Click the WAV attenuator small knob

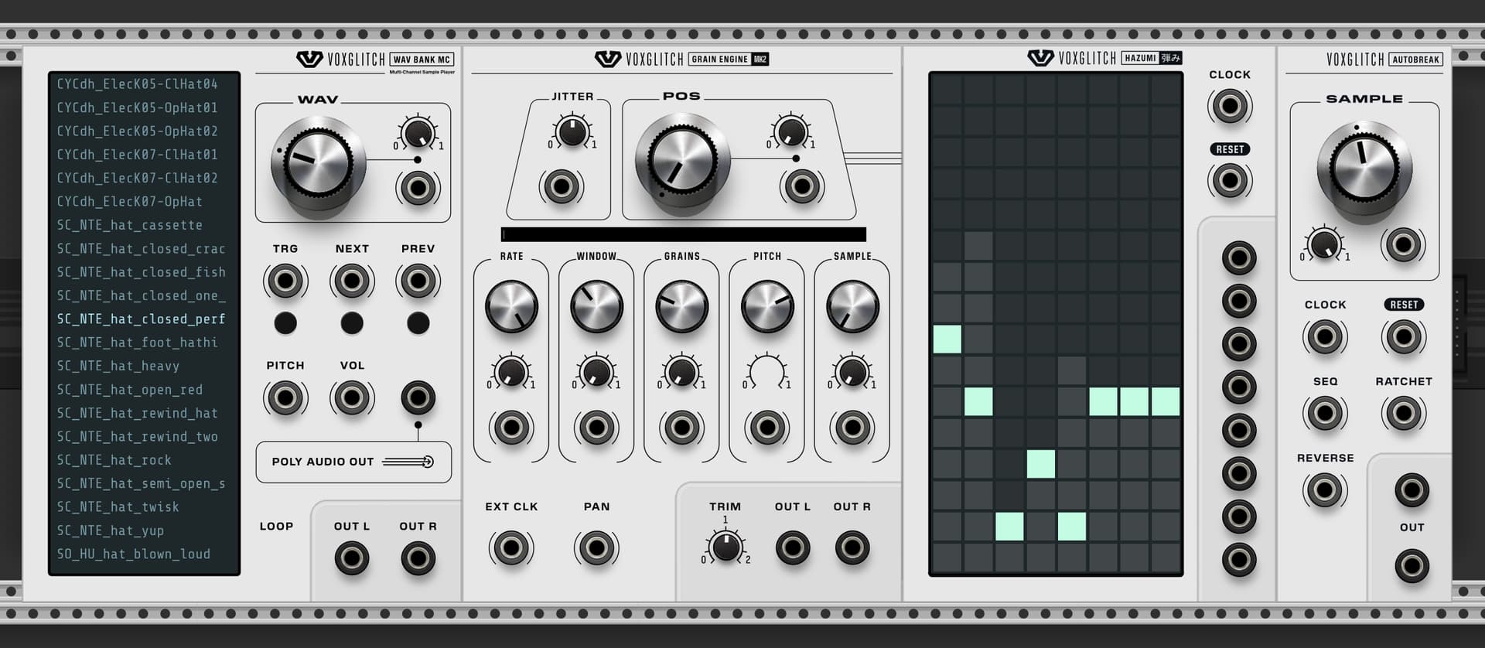point(418,133)
